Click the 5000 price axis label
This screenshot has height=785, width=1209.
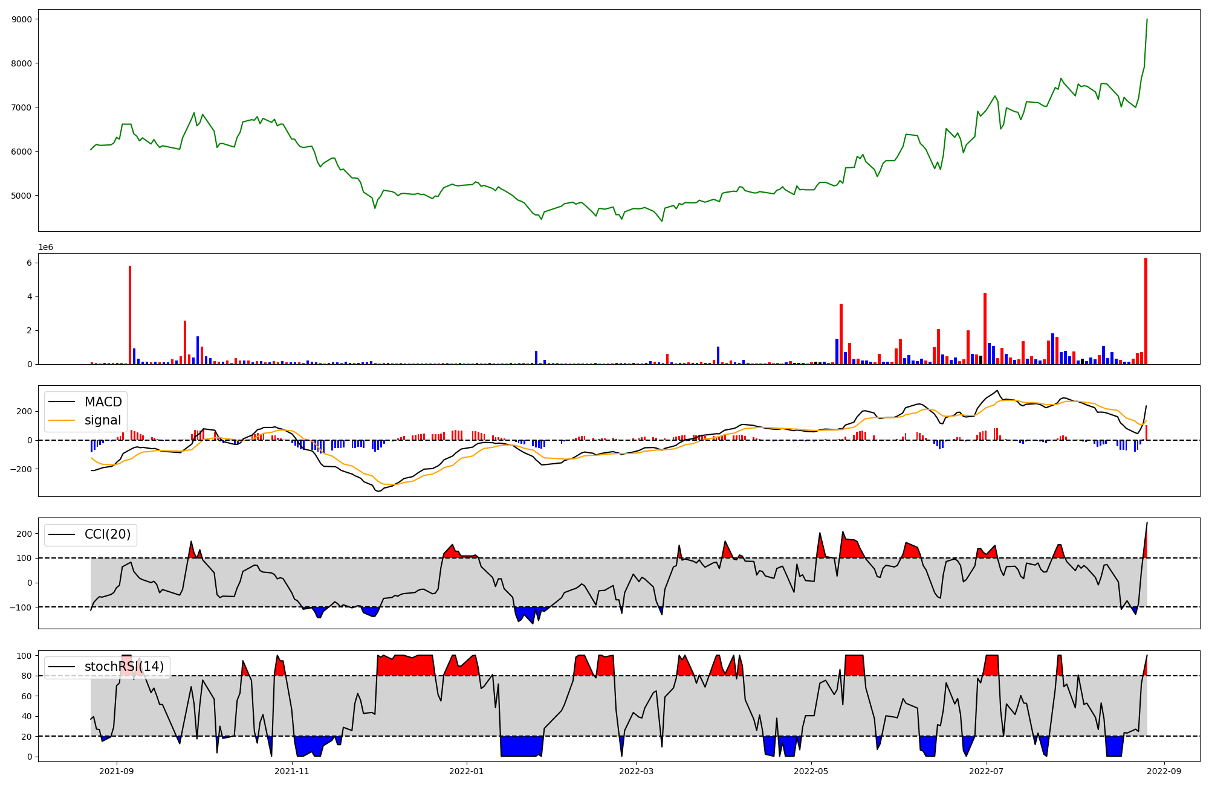(21, 196)
